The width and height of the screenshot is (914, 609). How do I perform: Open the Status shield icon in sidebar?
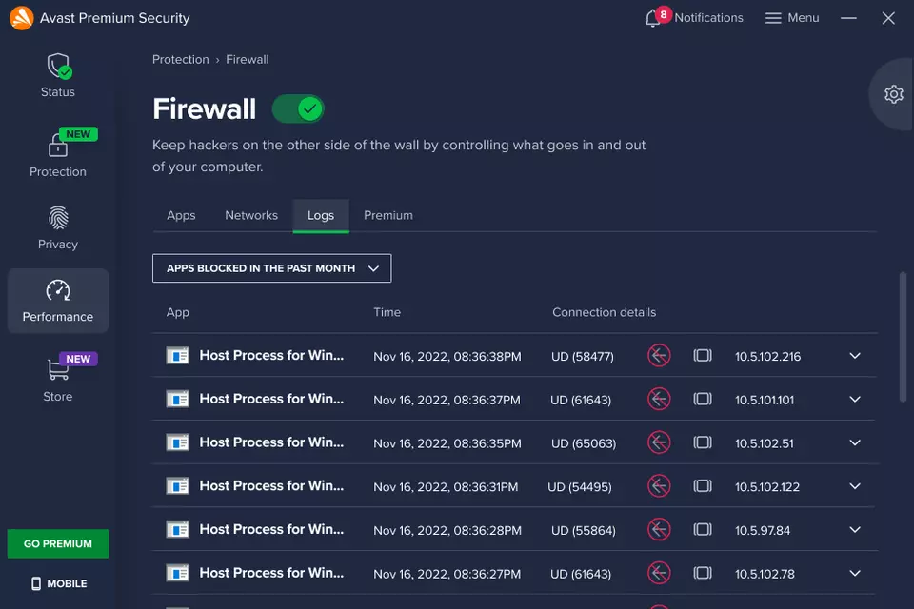click(59, 66)
